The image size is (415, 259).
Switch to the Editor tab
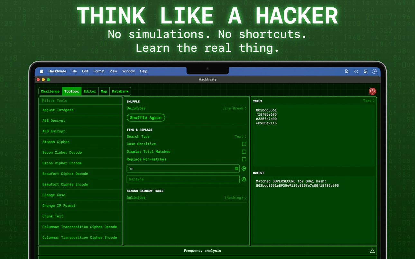[90, 91]
